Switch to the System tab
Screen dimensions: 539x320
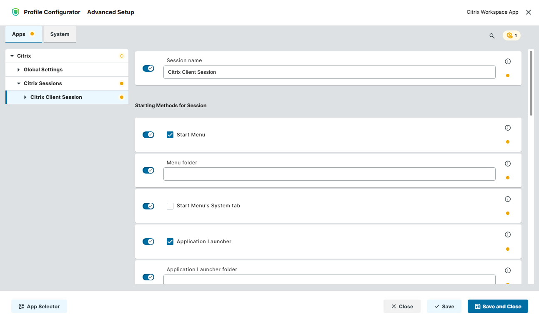60,34
